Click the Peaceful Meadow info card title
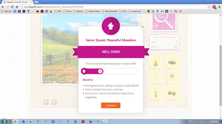Screen dimensions: 222x124 click(164, 37)
